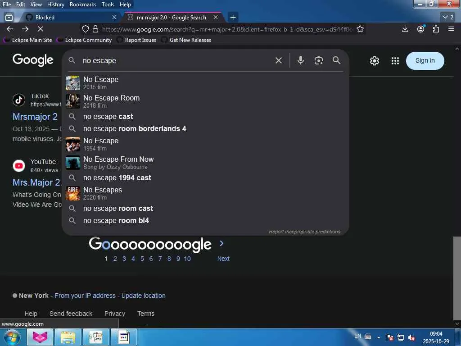This screenshot has height=346, width=461.
Task: Switch to the Blocked tab
Action: tap(70, 18)
